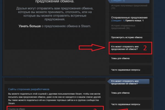Open Темы для обмена in the upper sidebar

click(x=120, y=58)
